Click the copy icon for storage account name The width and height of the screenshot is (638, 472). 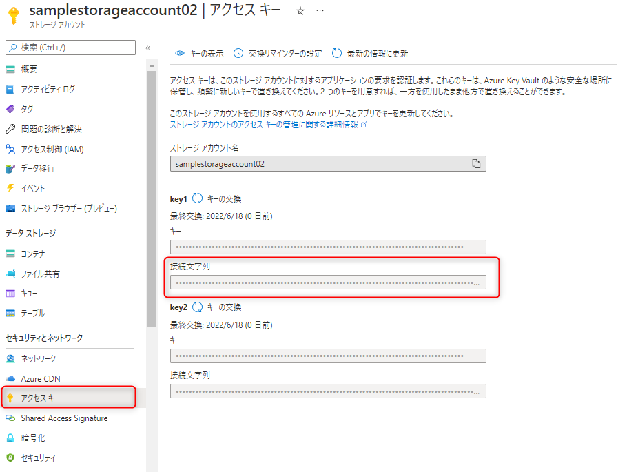tap(476, 164)
